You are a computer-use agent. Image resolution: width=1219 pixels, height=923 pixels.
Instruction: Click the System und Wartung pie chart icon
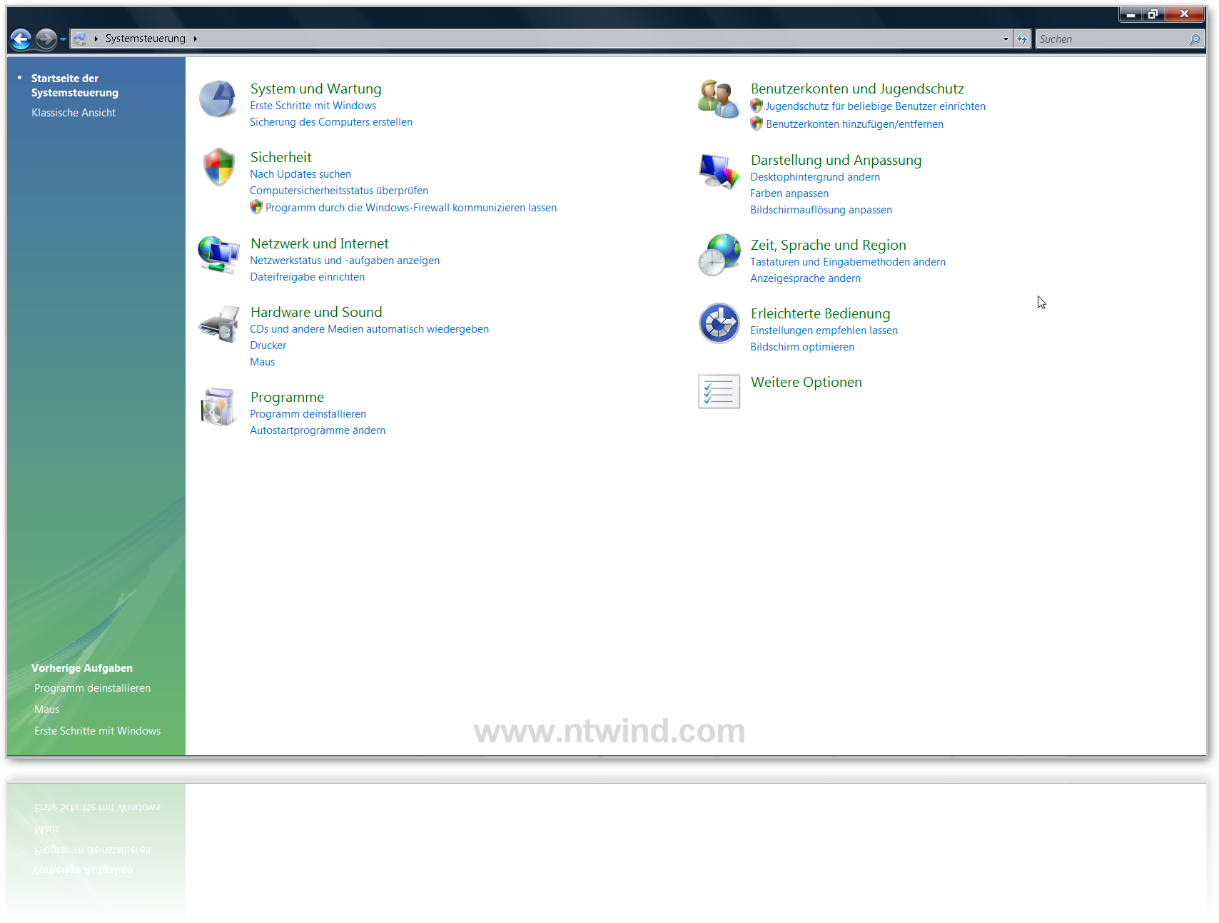[218, 99]
